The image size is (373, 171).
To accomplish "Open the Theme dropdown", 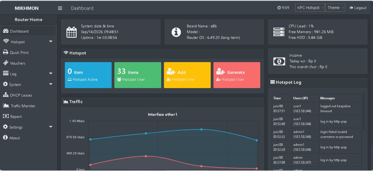I will tap(335, 8).
